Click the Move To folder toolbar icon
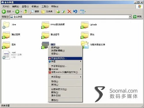 [x=58, y=12]
